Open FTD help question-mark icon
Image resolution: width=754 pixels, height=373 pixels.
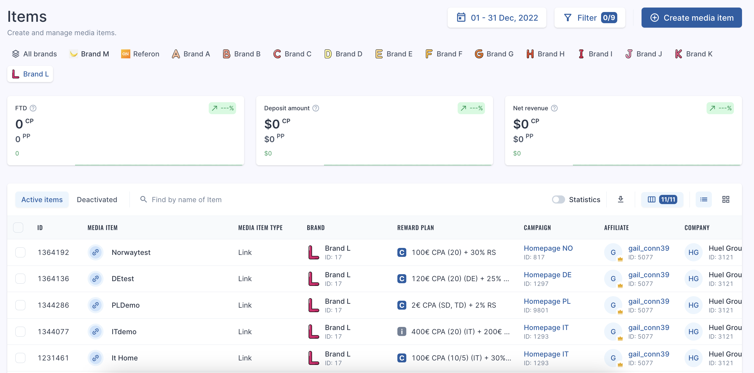click(x=33, y=108)
